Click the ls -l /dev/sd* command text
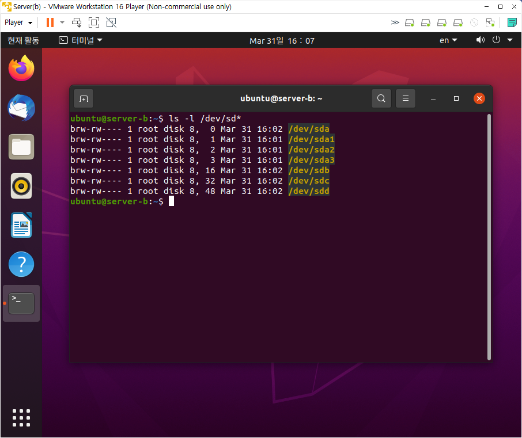Viewport: 522px width, 438px height. (205, 119)
